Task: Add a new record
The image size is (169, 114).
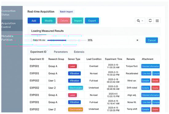Action: 34,21
